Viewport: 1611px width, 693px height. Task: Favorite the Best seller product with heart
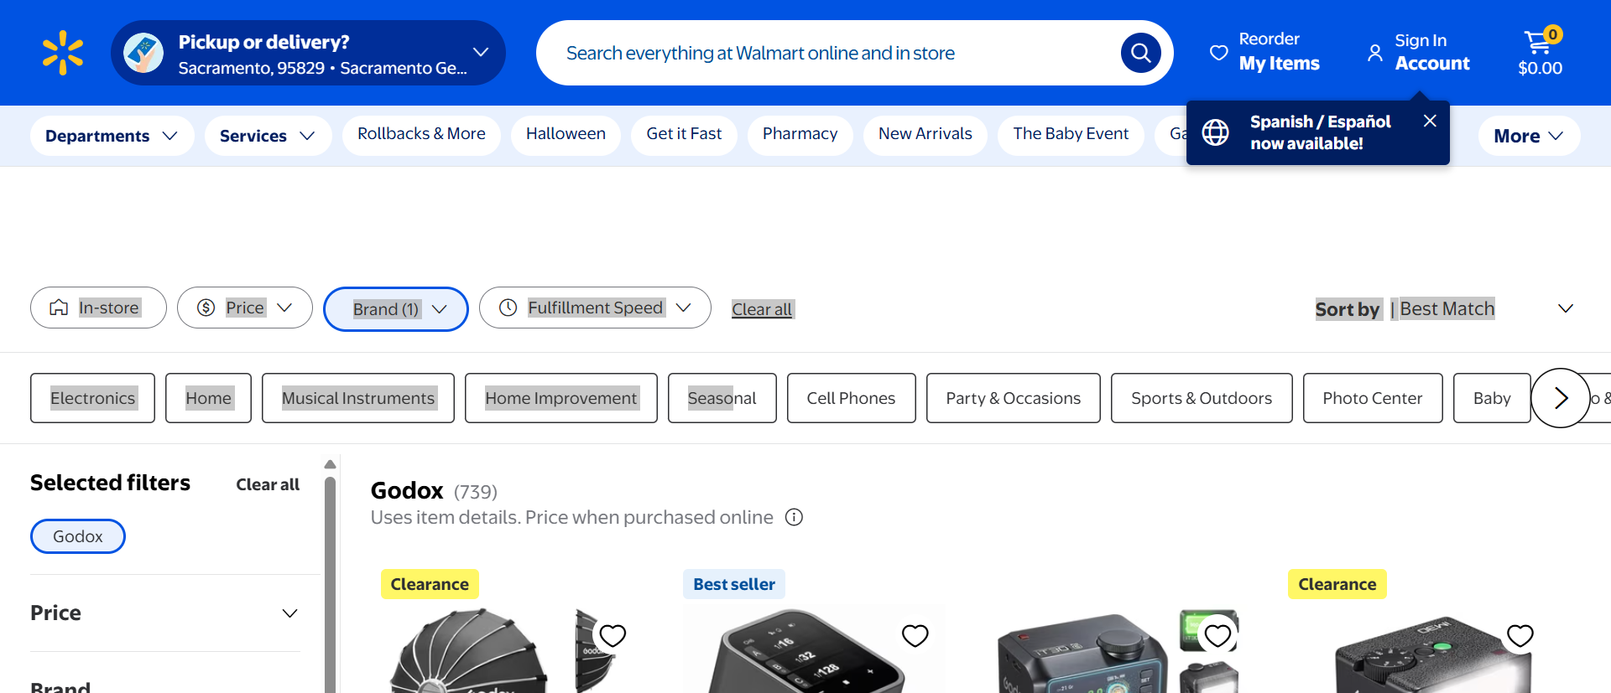click(915, 636)
